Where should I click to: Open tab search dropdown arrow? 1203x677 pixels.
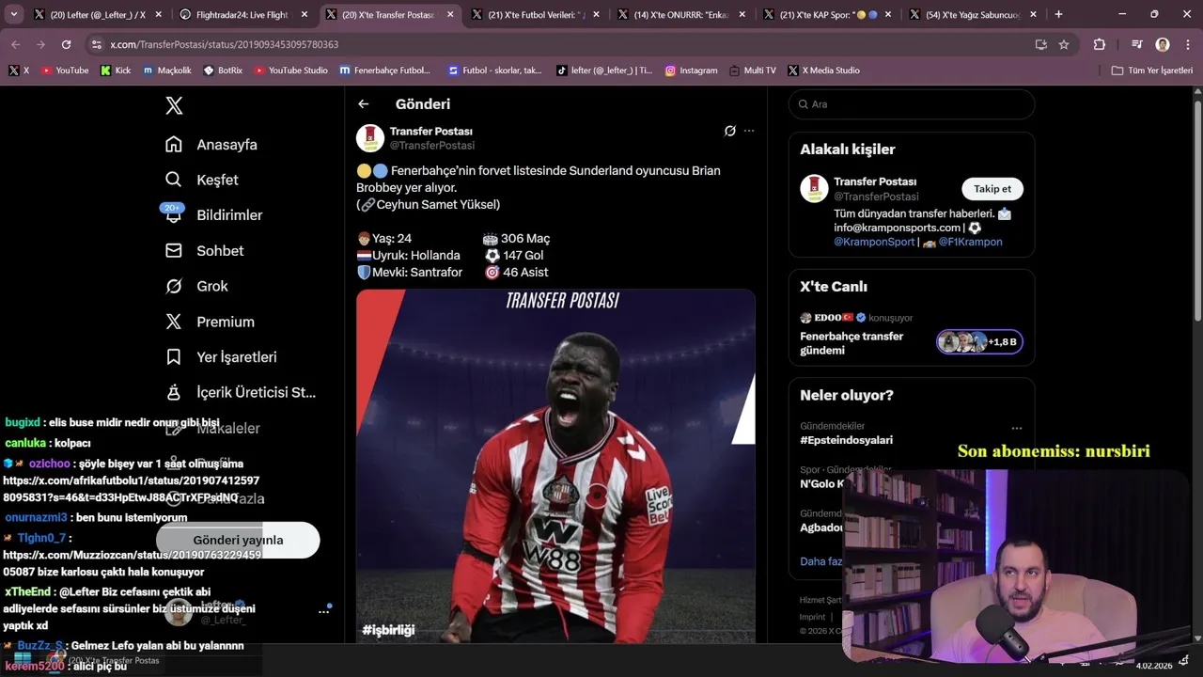click(x=14, y=14)
